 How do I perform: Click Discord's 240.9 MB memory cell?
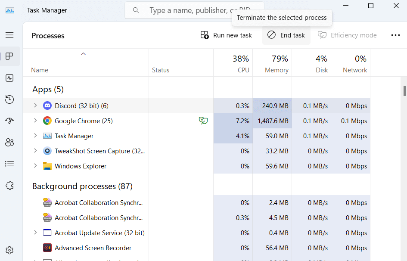coord(272,106)
